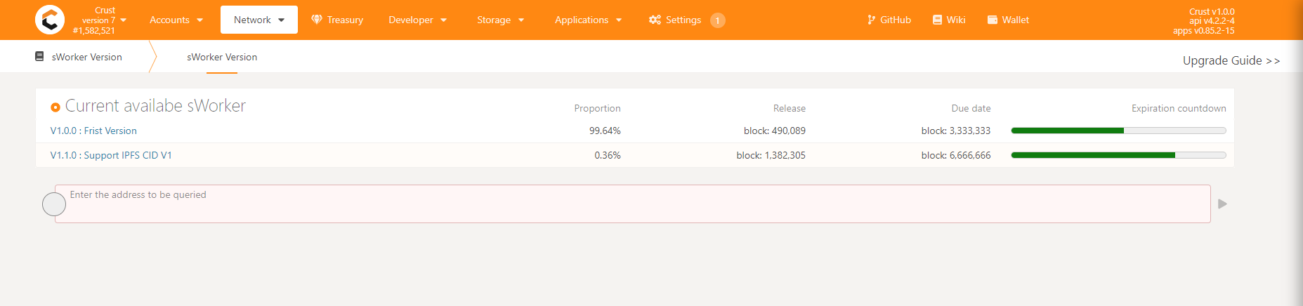Screen dimensions: 1303x306
Task: Click the V1.1.0 expiration countdown progress bar
Action: point(1118,155)
